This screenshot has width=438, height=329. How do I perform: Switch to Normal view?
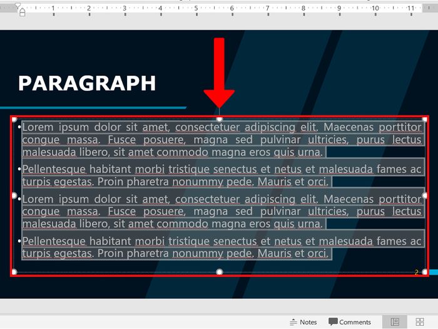(x=395, y=322)
